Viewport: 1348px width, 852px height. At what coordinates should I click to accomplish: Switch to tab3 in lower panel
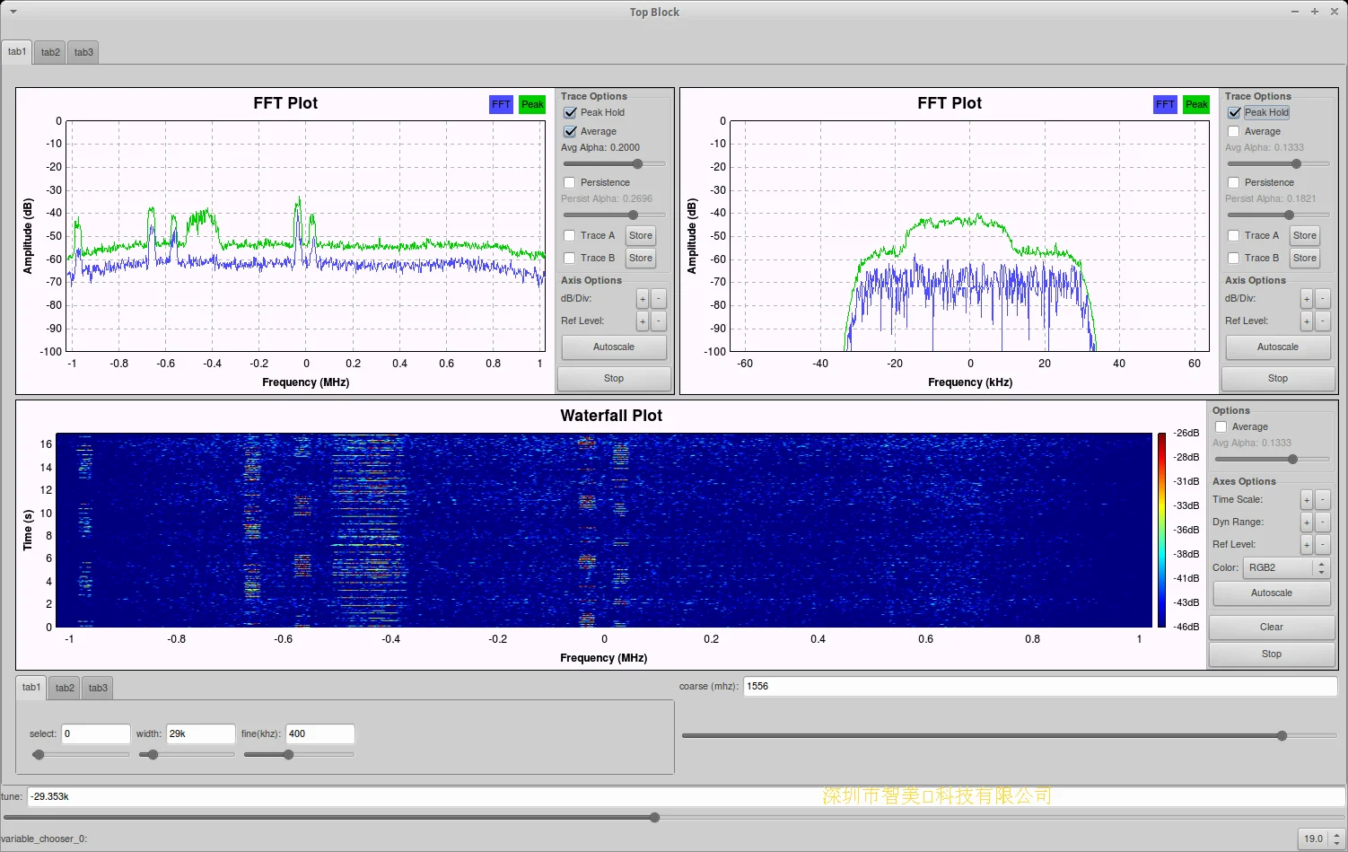pyautogui.click(x=98, y=688)
